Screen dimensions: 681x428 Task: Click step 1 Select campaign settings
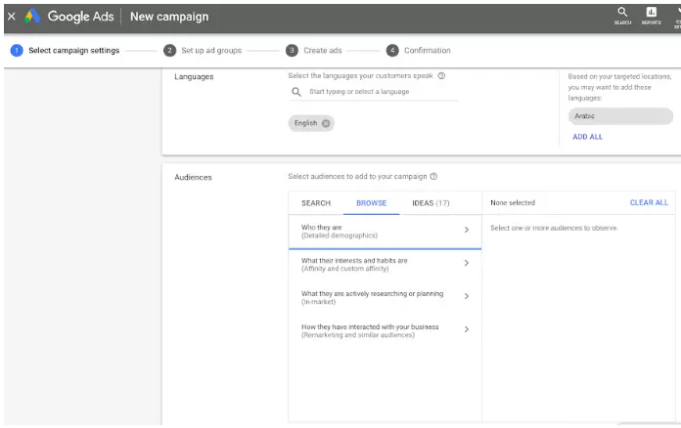click(66, 50)
